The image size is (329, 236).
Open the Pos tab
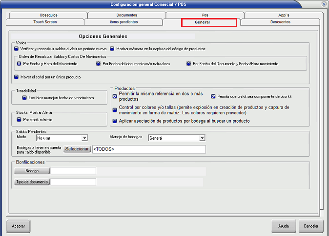click(x=205, y=15)
